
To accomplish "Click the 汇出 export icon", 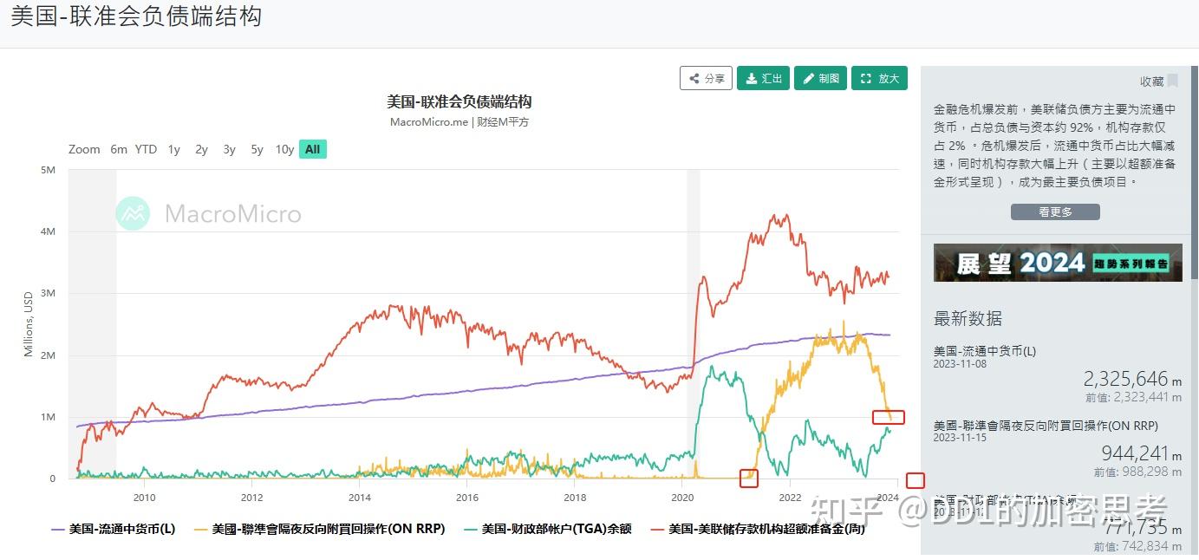I will tap(753, 78).
